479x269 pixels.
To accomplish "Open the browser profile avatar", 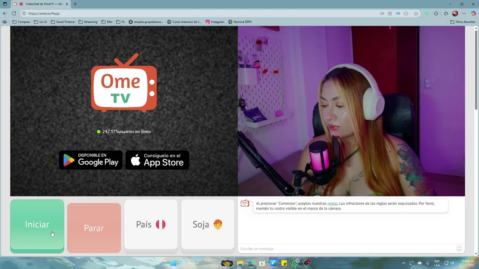I will click(455, 13).
